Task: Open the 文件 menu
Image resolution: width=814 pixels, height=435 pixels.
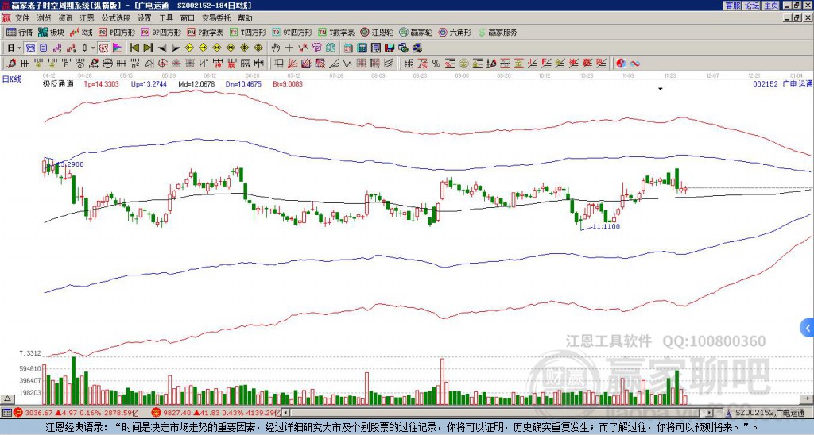Action: coord(21,18)
